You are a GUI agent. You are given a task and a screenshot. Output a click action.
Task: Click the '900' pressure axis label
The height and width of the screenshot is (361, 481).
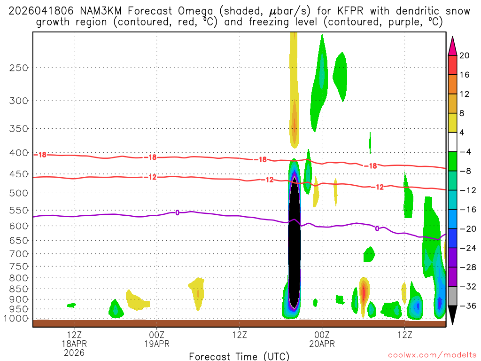pyautogui.click(x=19, y=299)
